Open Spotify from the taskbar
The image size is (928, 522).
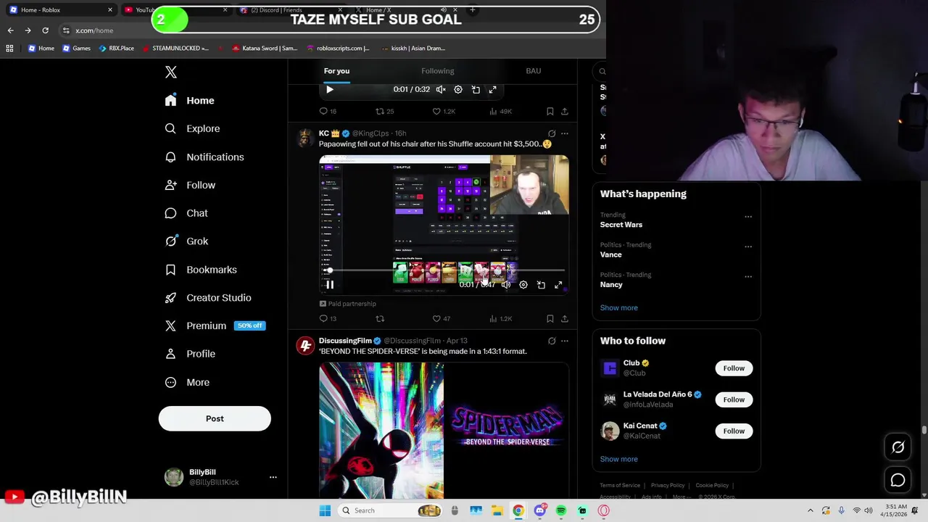coord(561,510)
